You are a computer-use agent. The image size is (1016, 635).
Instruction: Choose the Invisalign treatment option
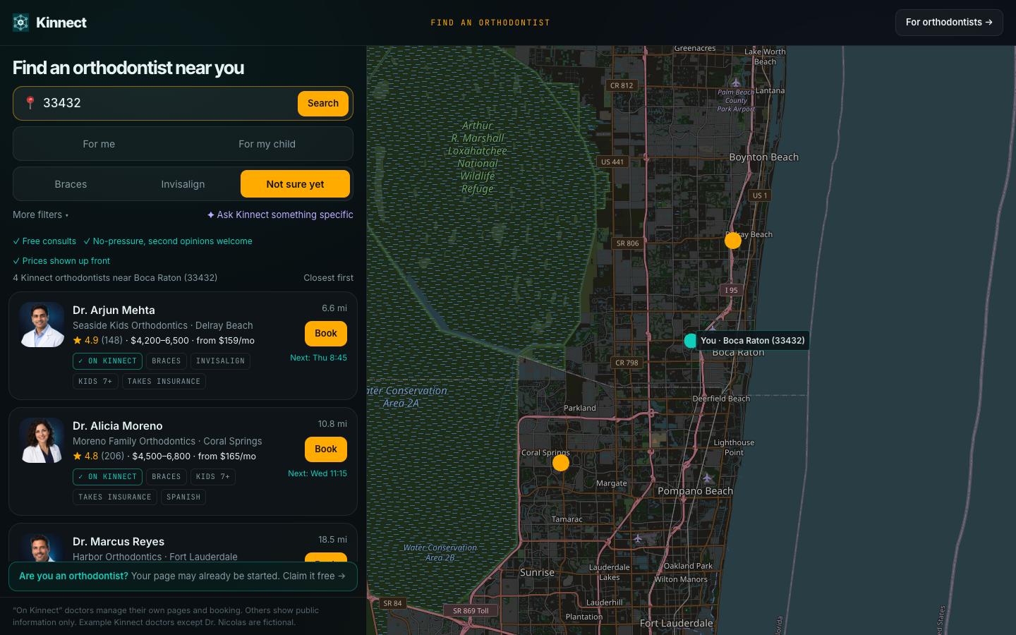[x=183, y=184]
